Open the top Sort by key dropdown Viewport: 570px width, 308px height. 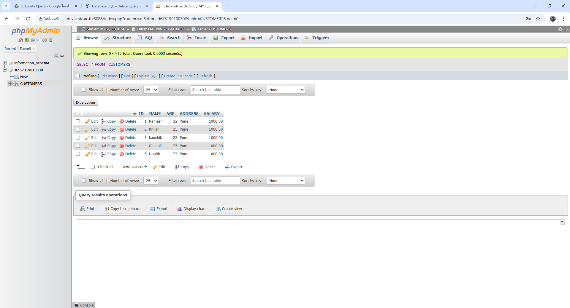pos(286,90)
